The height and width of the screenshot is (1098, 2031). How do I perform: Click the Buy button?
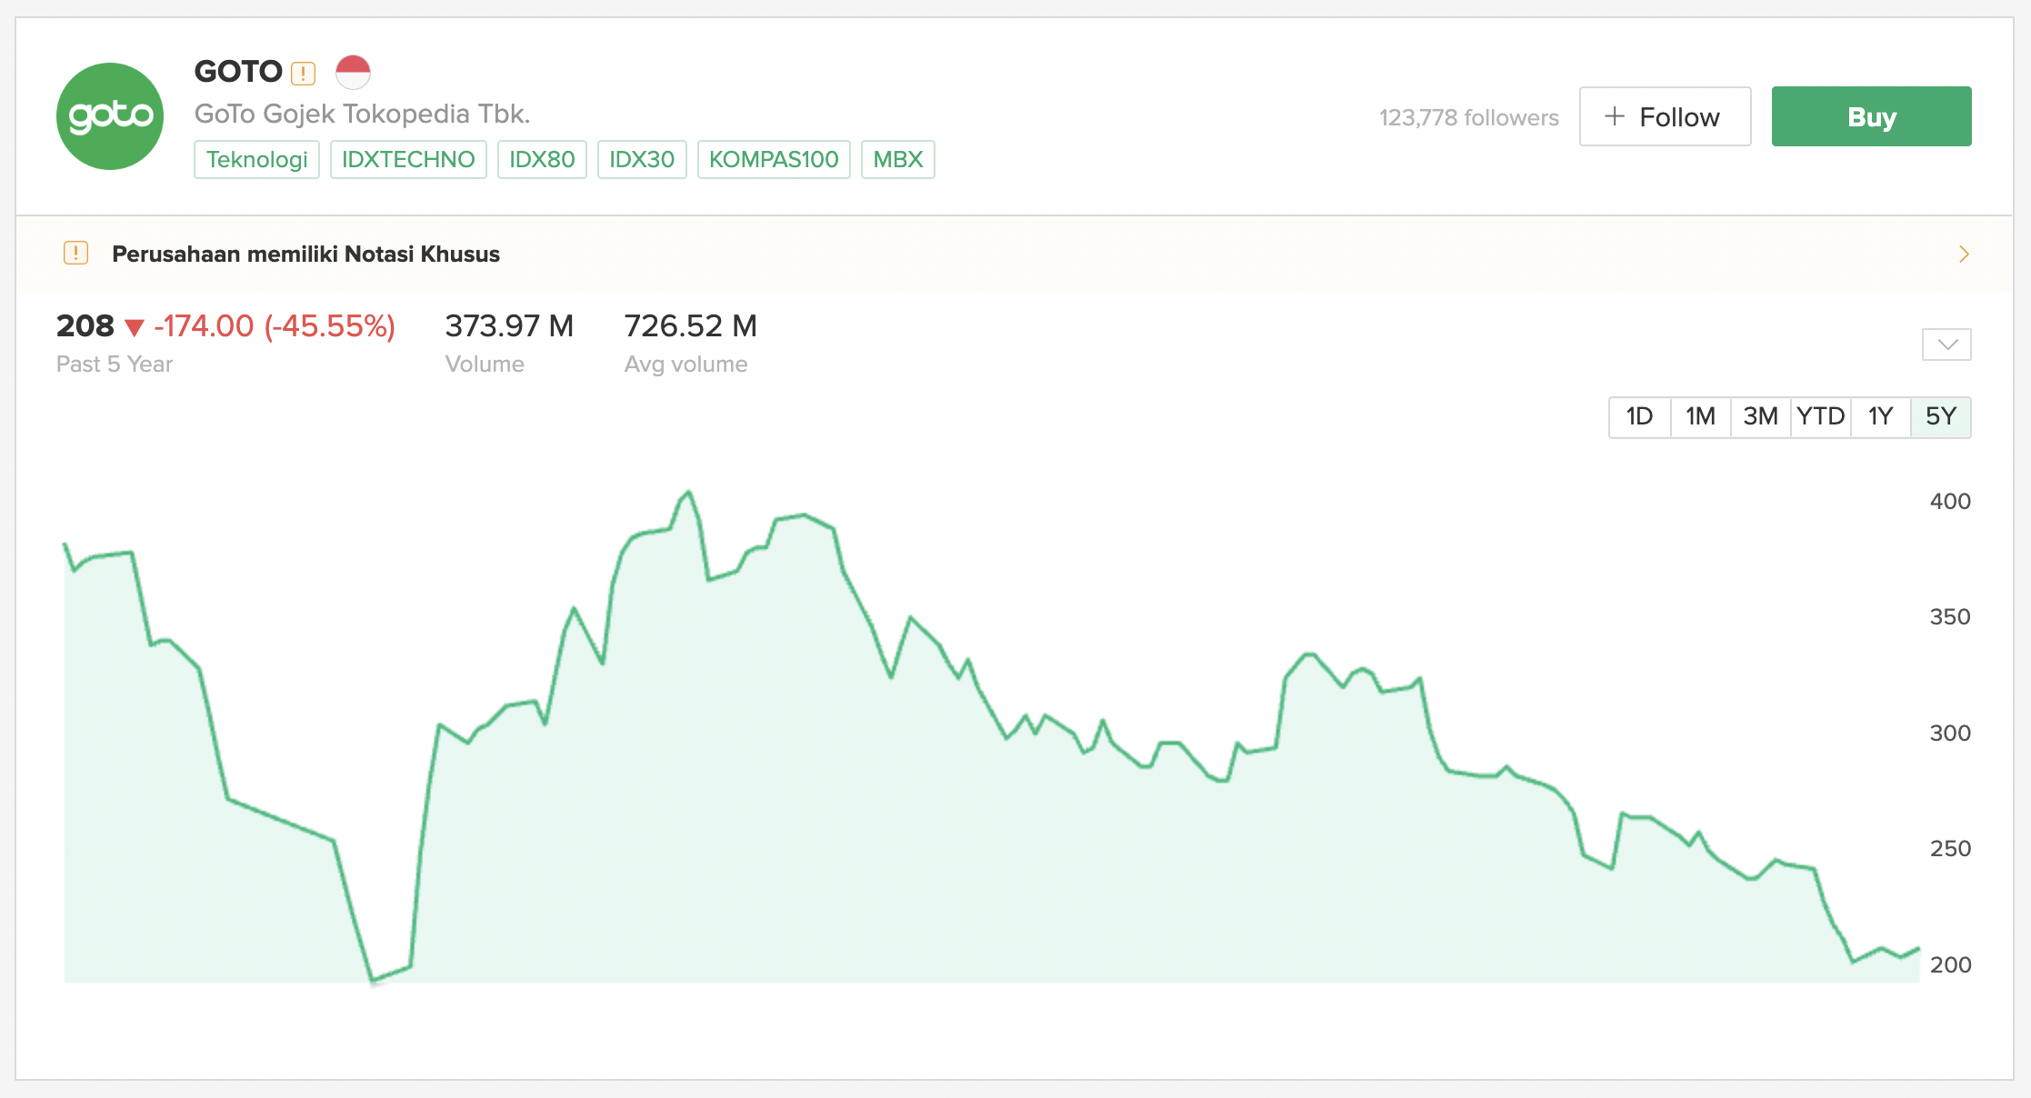(x=1870, y=116)
